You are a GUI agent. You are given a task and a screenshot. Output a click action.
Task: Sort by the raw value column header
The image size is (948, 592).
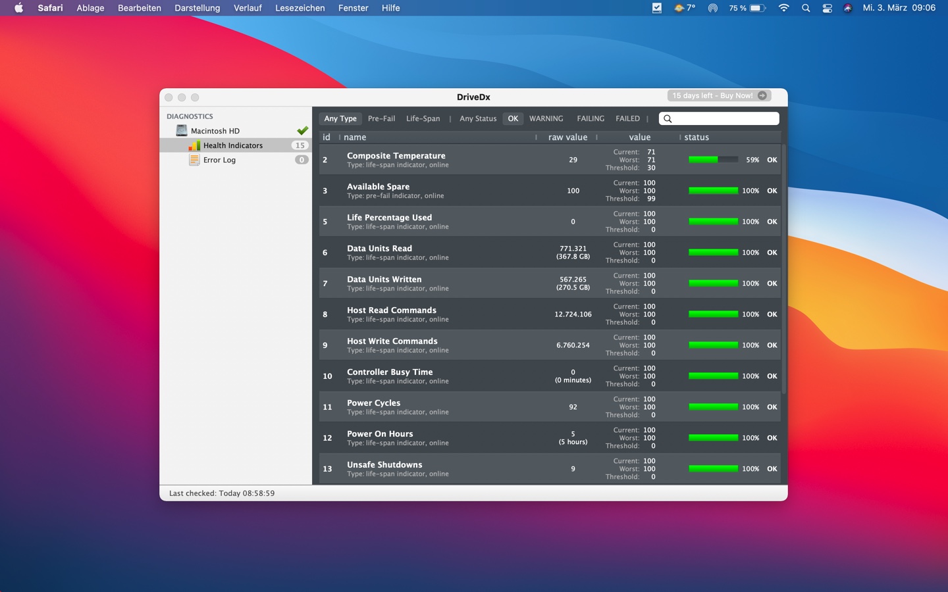(567, 137)
